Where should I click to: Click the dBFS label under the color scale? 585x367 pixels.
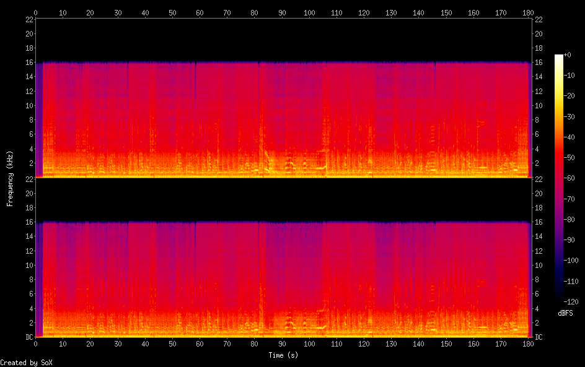(x=565, y=314)
